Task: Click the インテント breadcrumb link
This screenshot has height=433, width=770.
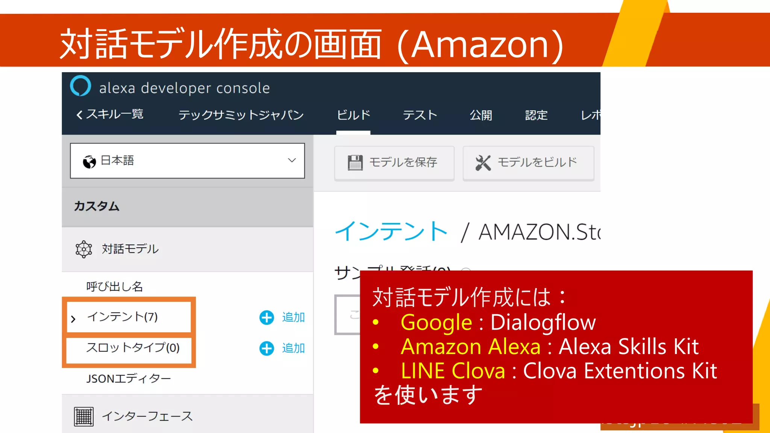Action: click(391, 231)
